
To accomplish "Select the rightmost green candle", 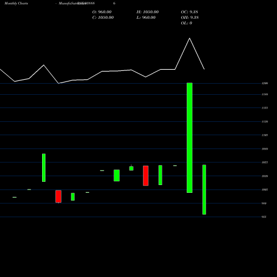I will (204, 189).
